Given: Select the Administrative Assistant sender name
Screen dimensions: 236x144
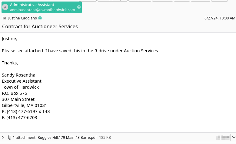Looking at the screenshot, I should [32, 5].
